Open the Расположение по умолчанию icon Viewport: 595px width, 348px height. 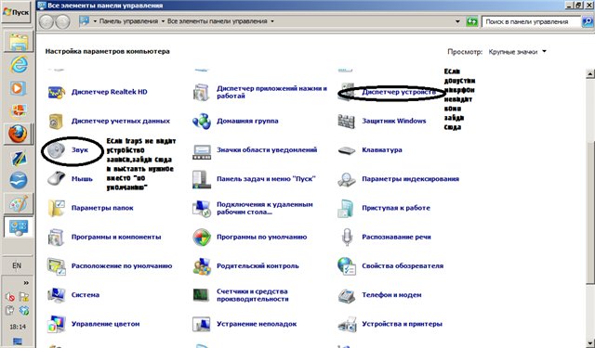click(x=57, y=266)
